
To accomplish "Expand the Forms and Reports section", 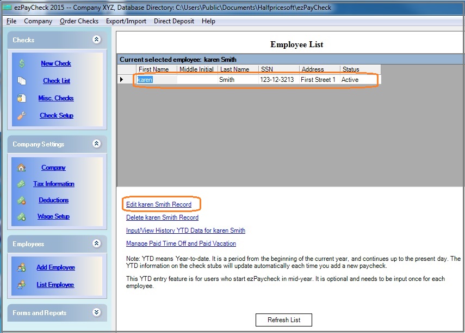I will click(x=96, y=313).
